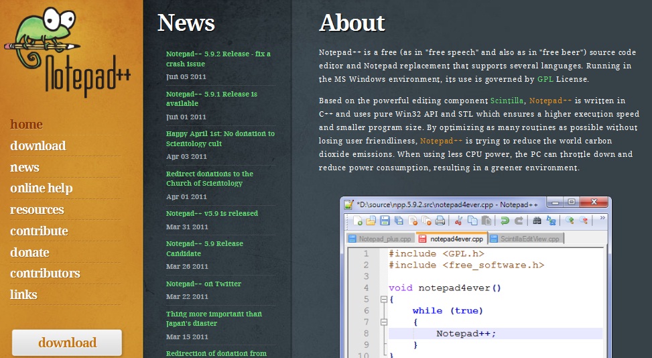Open contribute in the sidebar menu
Viewport: 652px width, 358px height.
[x=39, y=231]
